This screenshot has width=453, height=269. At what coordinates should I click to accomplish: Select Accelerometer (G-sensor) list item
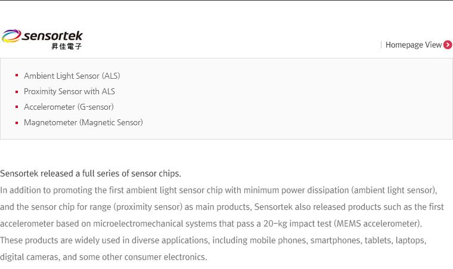(x=69, y=107)
